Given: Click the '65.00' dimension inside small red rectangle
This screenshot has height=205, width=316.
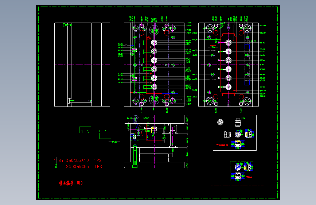Looking at the screenshot, I should pyautogui.click(x=213, y=47).
